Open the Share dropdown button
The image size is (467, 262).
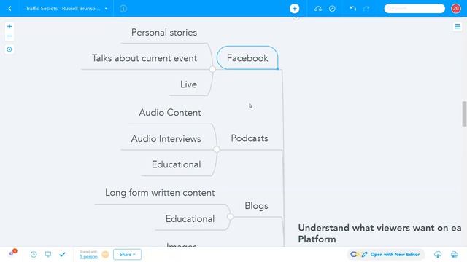[127, 254]
